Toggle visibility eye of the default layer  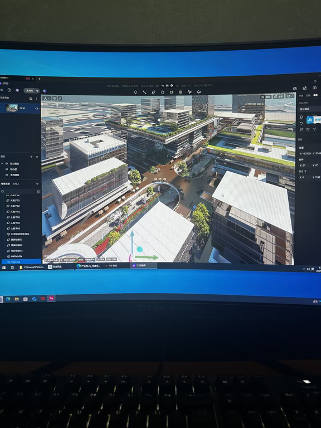[7, 163]
